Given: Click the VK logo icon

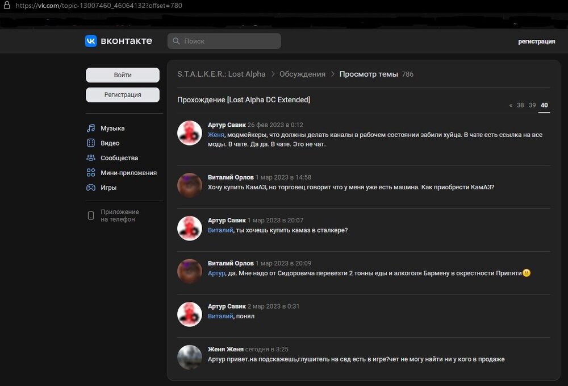Looking at the screenshot, I should 91,41.
